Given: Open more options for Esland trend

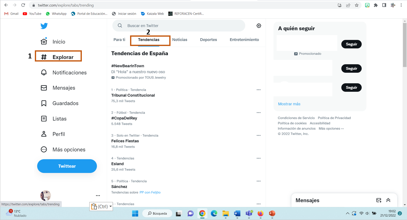Looking at the screenshot, I should (258, 158).
